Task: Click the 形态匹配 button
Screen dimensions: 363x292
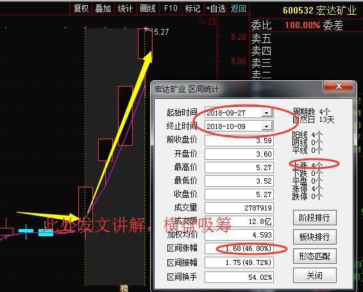Action: coord(315,256)
